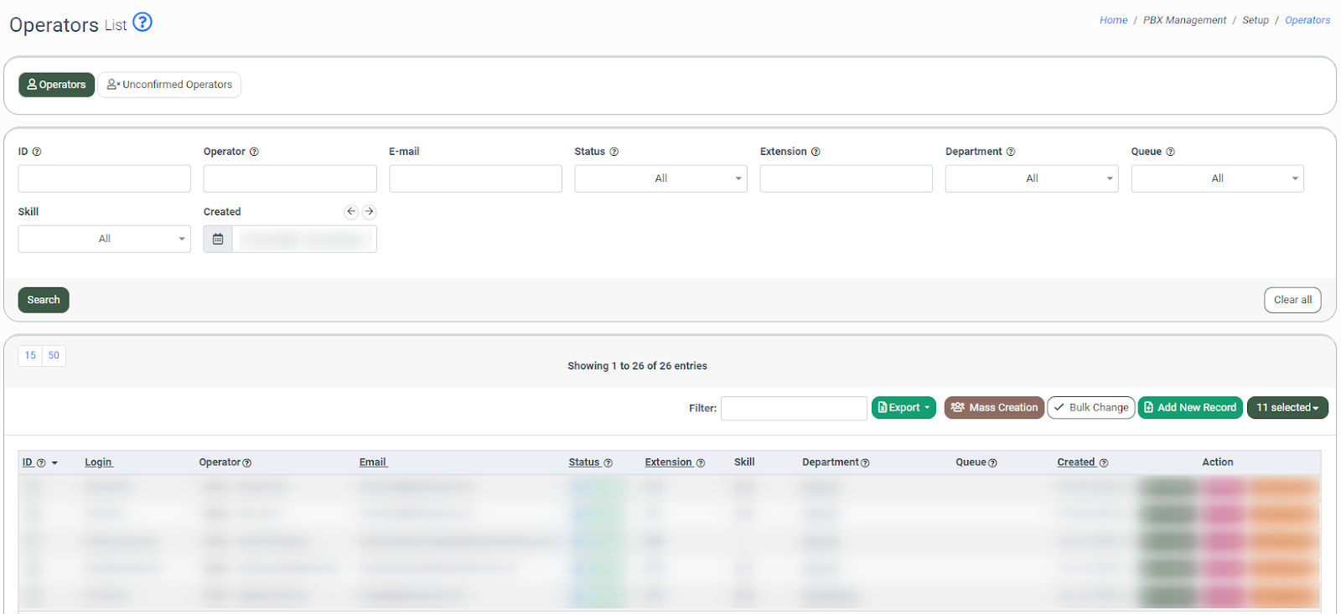Click the calendar icon in Created filter
This screenshot has height=614, width=1341.
click(218, 239)
